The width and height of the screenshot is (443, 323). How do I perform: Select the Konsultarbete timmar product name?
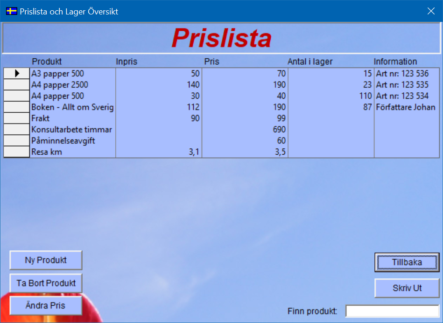pos(72,130)
